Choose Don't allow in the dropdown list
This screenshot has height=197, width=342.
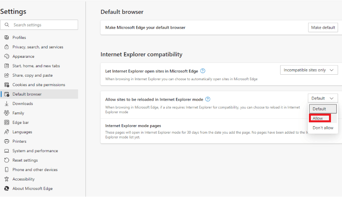[323, 128]
